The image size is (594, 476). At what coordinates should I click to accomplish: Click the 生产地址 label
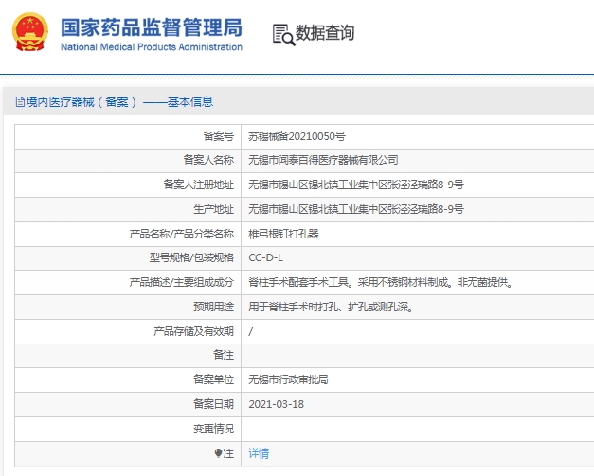(214, 209)
